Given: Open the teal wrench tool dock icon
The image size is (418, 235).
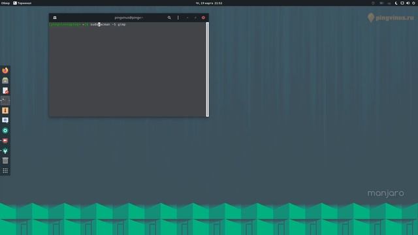Looking at the screenshot, I should coord(5,151).
